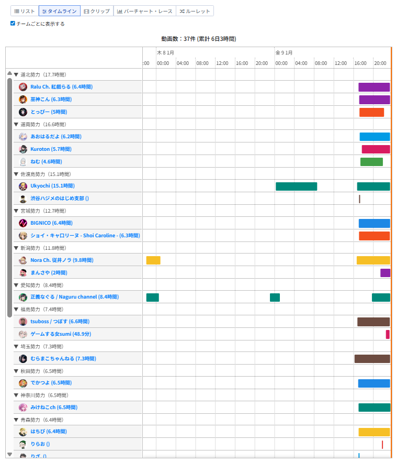The width and height of the screenshot is (396, 462).
Task: Open BIGNICO (6.4時間) link
Action: coord(51,223)
